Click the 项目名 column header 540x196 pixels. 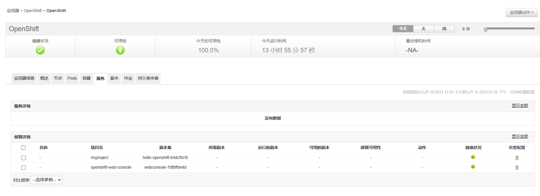coord(97,148)
